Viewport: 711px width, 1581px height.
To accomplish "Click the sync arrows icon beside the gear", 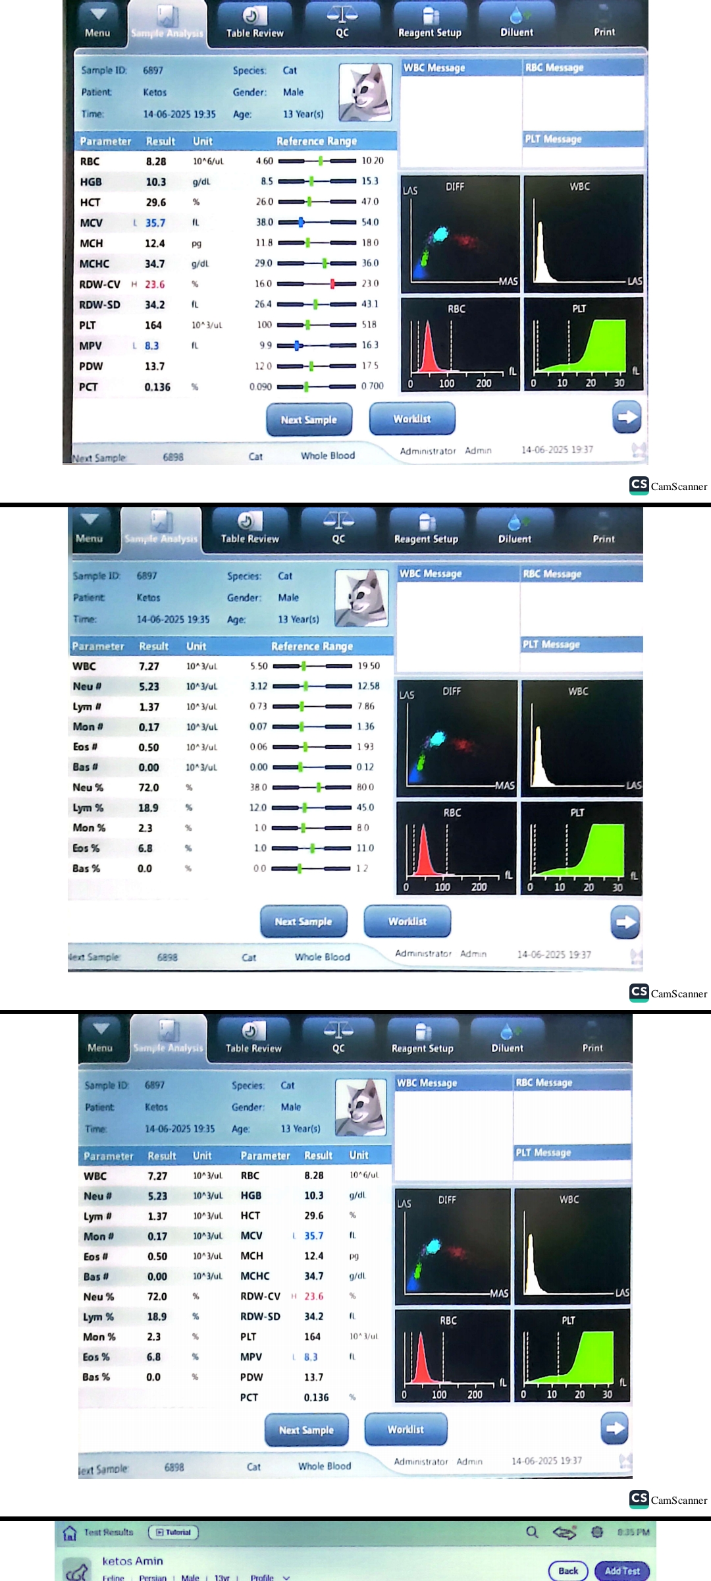I will coord(564,1532).
